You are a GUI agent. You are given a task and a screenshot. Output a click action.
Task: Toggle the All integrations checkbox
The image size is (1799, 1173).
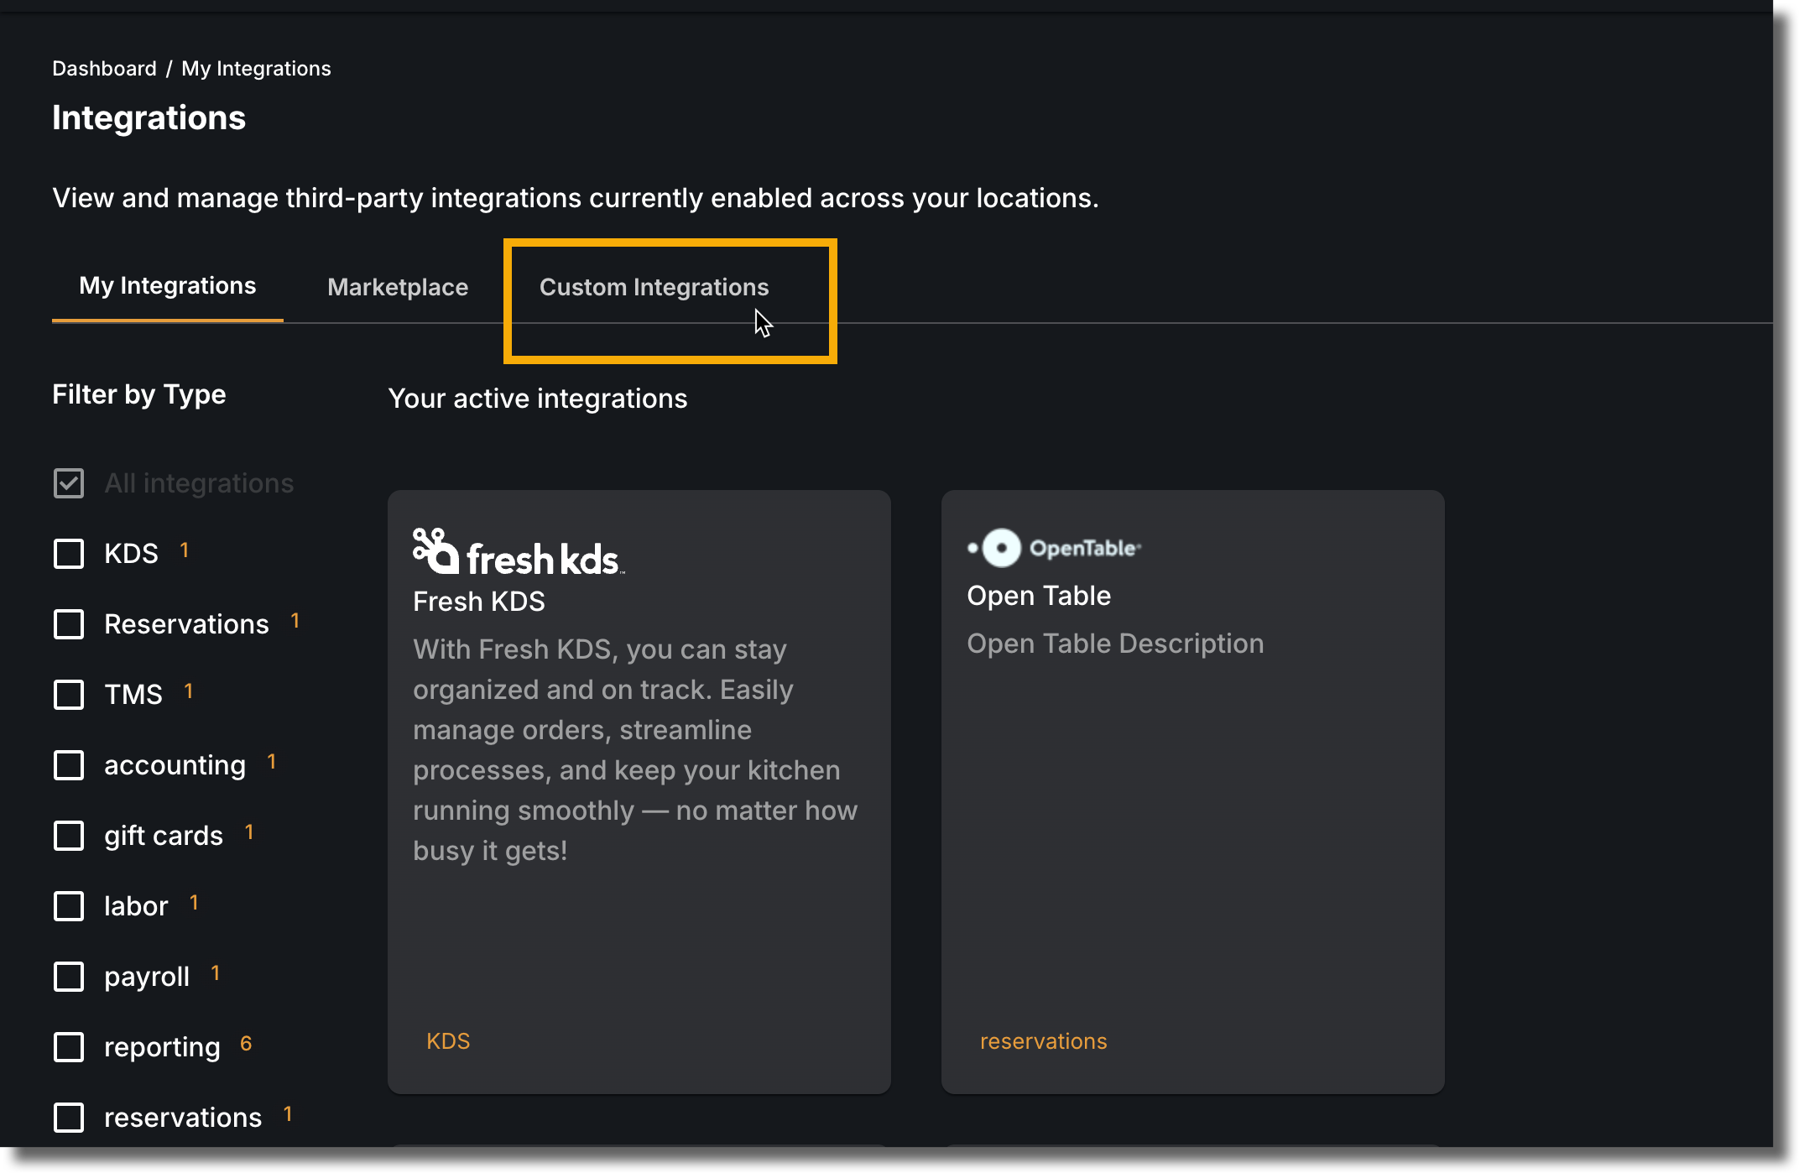point(69,483)
